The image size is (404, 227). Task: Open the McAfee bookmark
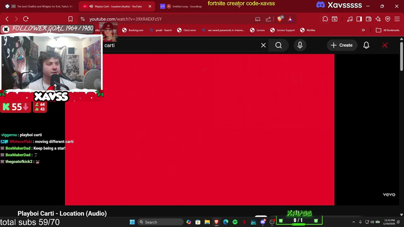coord(308,30)
